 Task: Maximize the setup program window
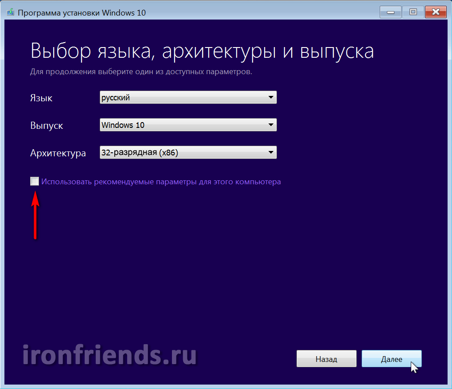click(413, 12)
